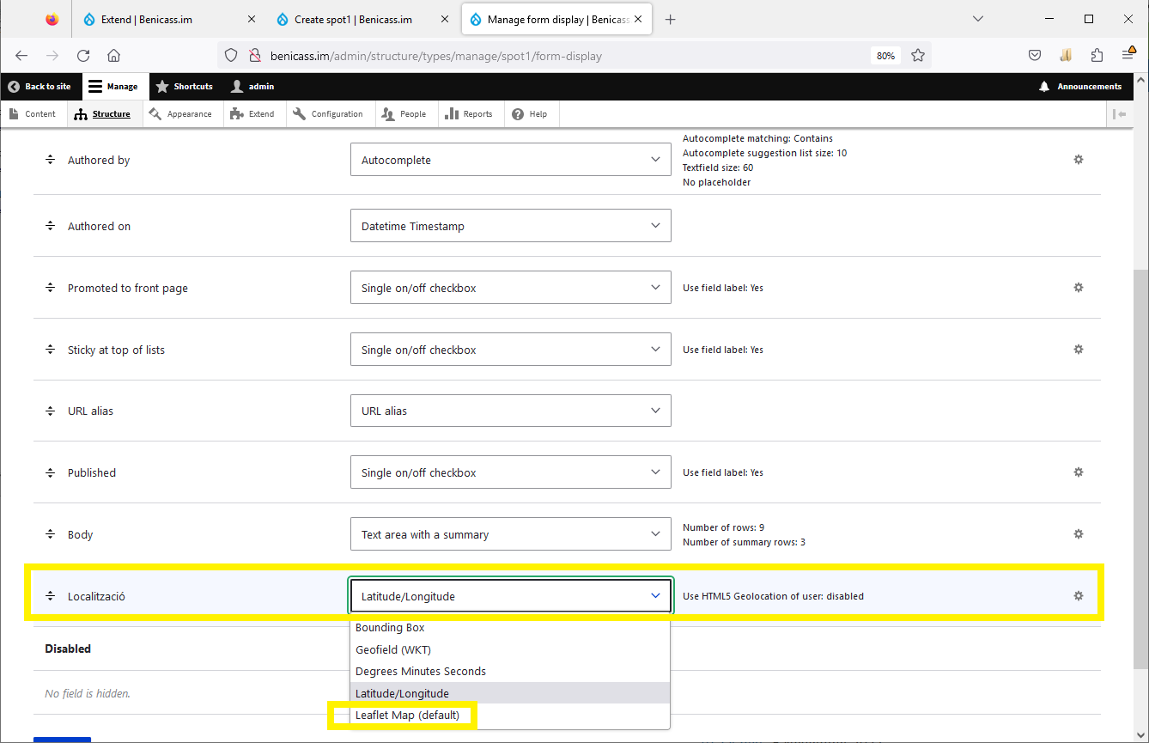This screenshot has width=1149, height=743.
Task: Choose Degrees Minutes Seconds option
Action: click(510, 672)
